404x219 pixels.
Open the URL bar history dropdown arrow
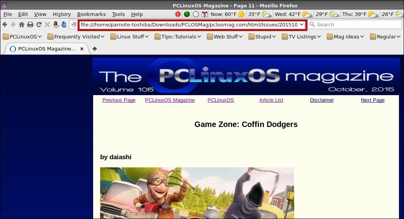302,24
